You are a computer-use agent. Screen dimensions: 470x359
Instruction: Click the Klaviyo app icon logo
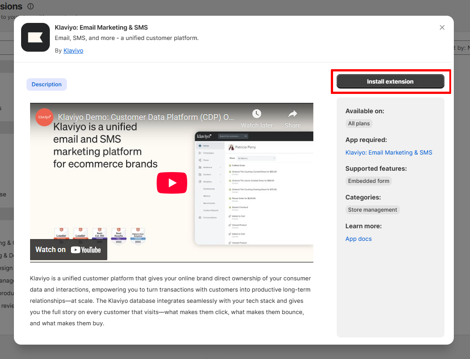pyautogui.click(x=35, y=37)
